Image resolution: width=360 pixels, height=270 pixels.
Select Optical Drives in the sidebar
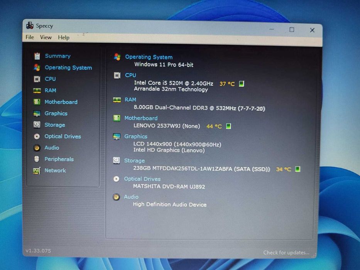point(63,137)
